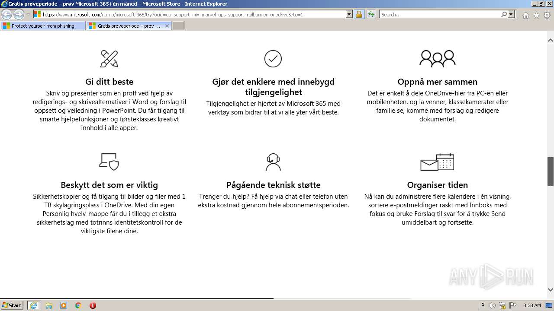Launch Windows Media Player from taskbar

coord(64,305)
